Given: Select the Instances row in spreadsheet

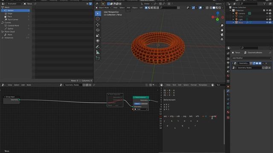Looking at the screenshot, I should pos(15,38).
